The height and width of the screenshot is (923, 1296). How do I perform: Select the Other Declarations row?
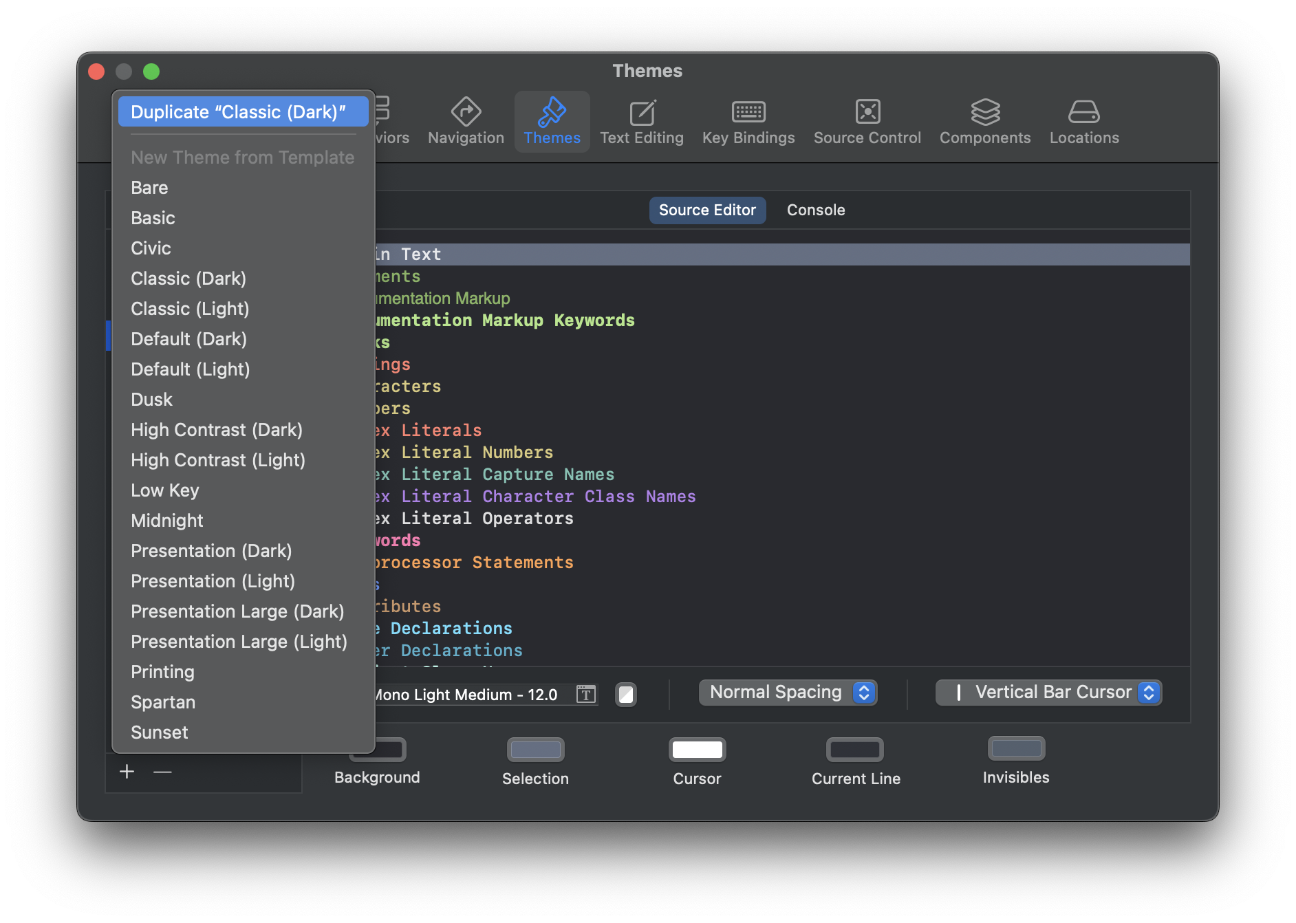[783, 651]
